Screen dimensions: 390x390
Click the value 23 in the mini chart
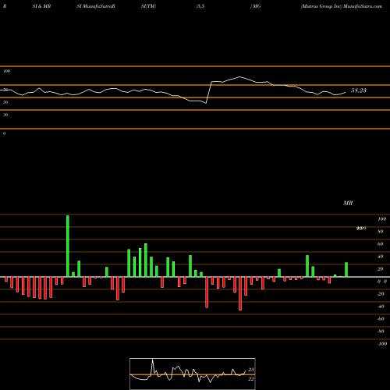[251, 370]
